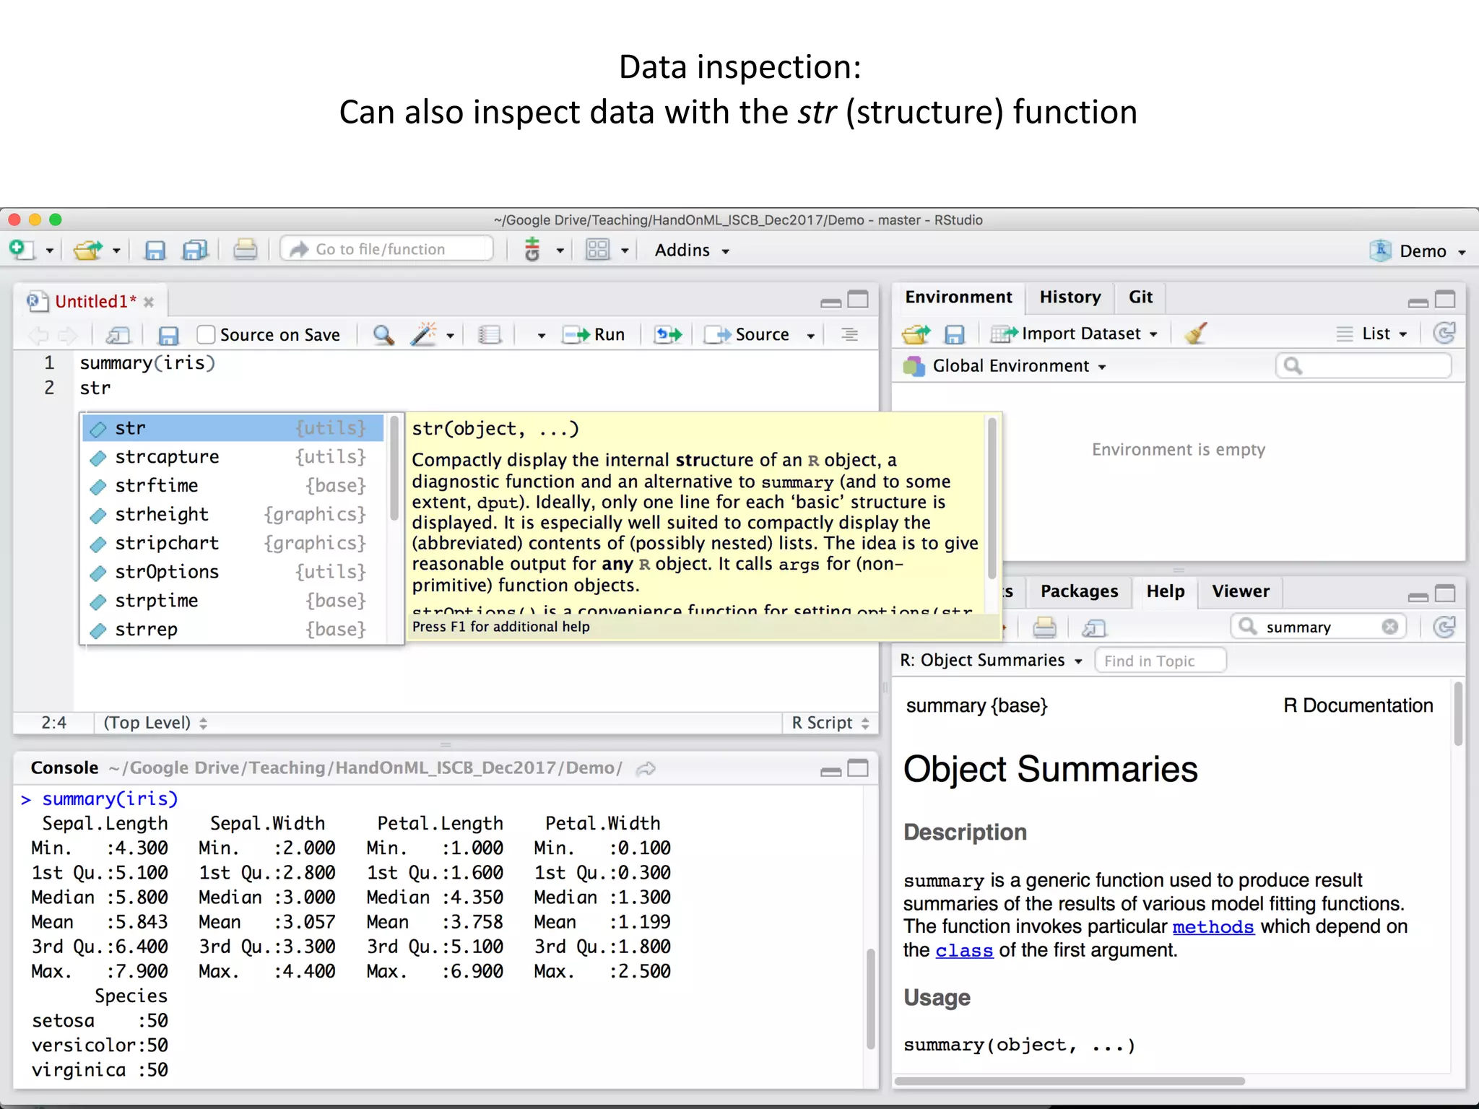The image size is (1479, 1109).
Task: Follow the class link in Help
Action: tap(964, 951)
